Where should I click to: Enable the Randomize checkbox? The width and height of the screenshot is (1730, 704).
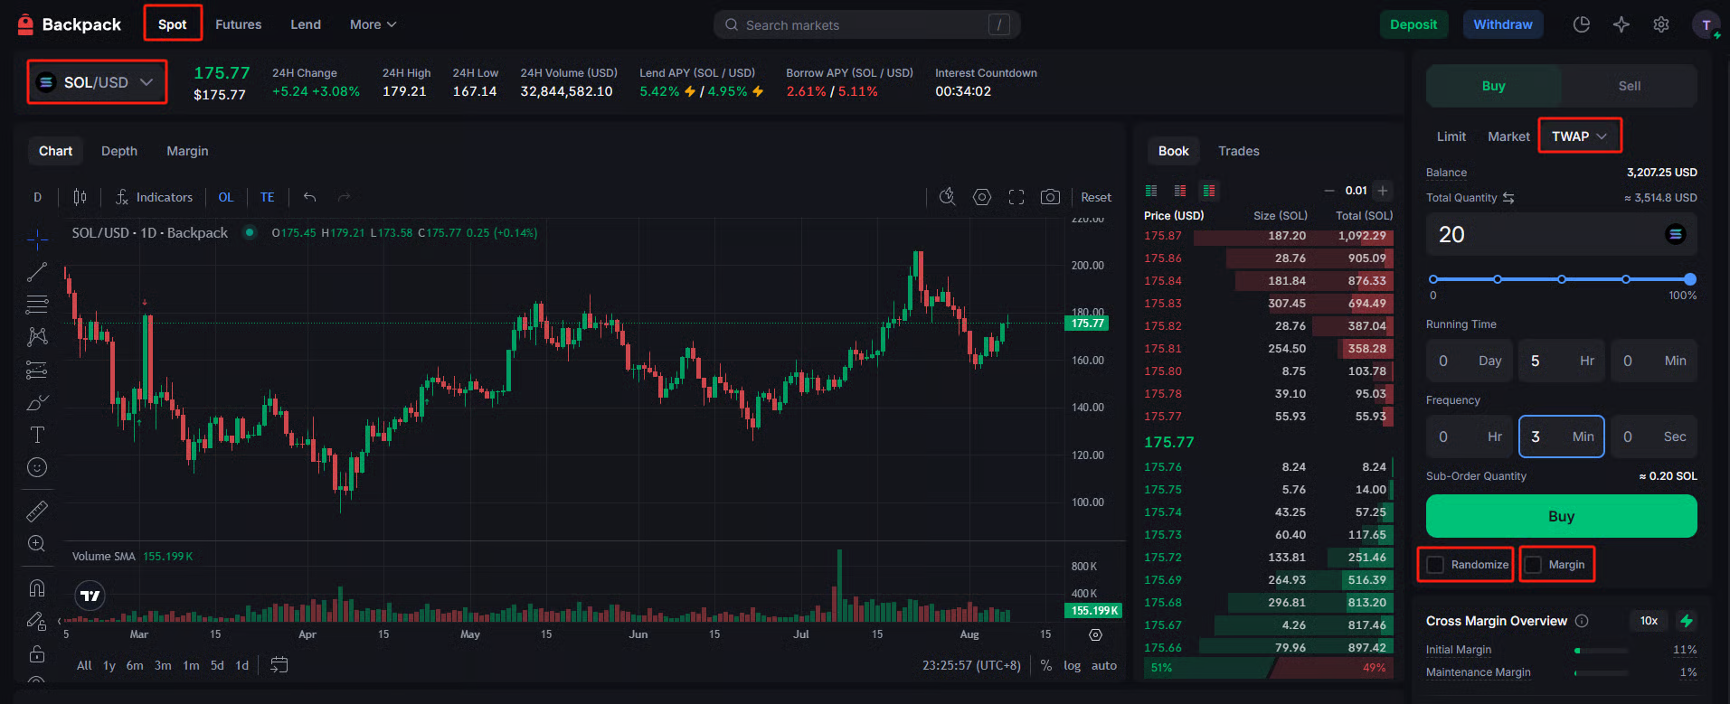1435,565
